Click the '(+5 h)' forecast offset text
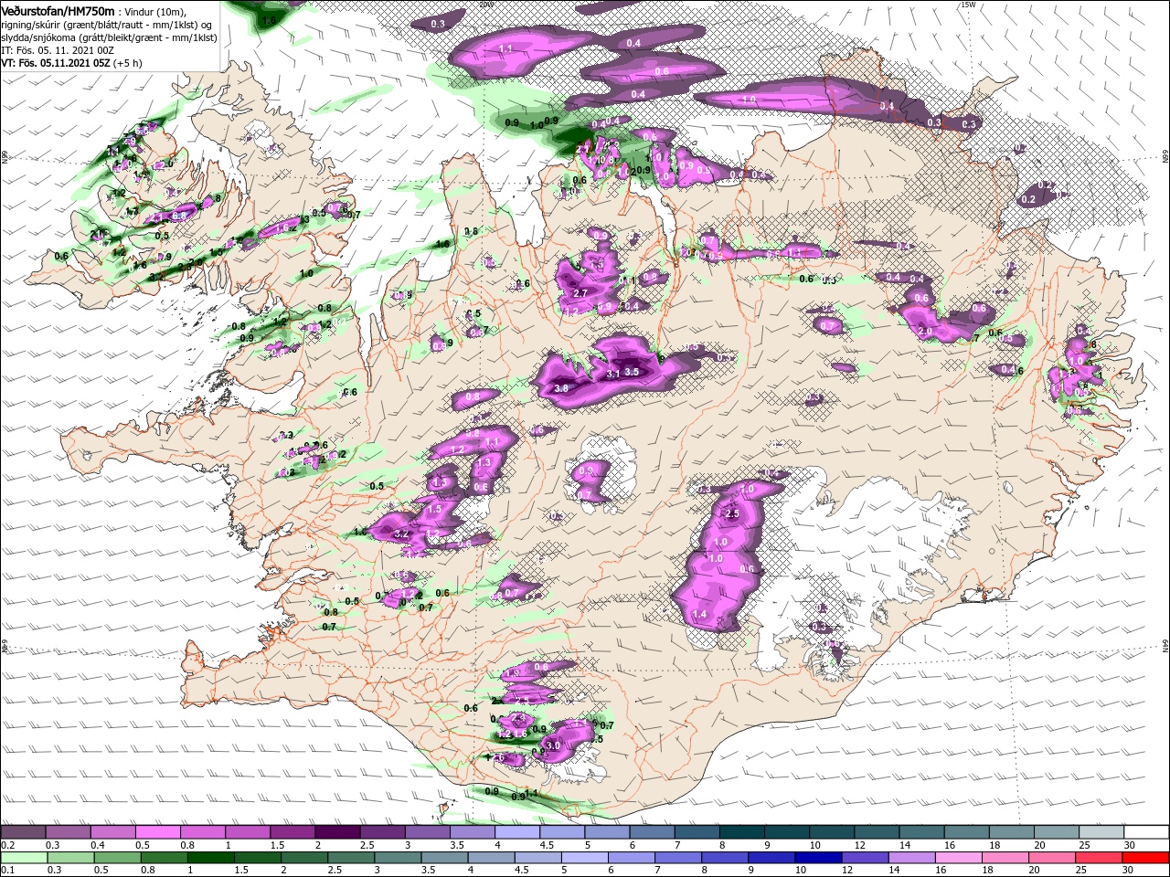 128,64
